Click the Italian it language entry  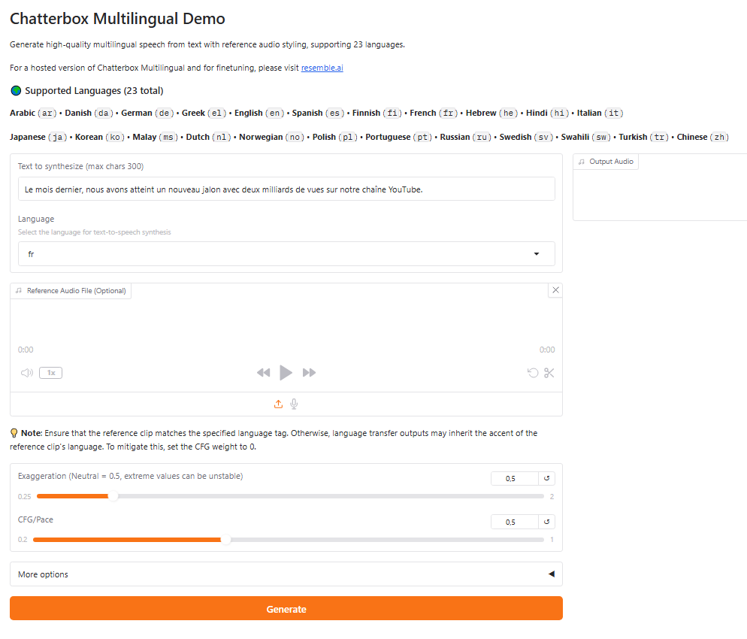(x=600, y=113)
